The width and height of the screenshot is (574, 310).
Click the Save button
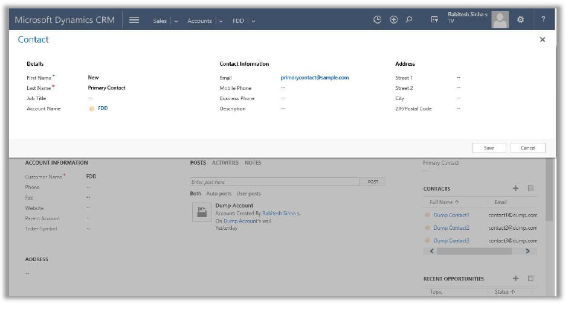pos(489,148)
